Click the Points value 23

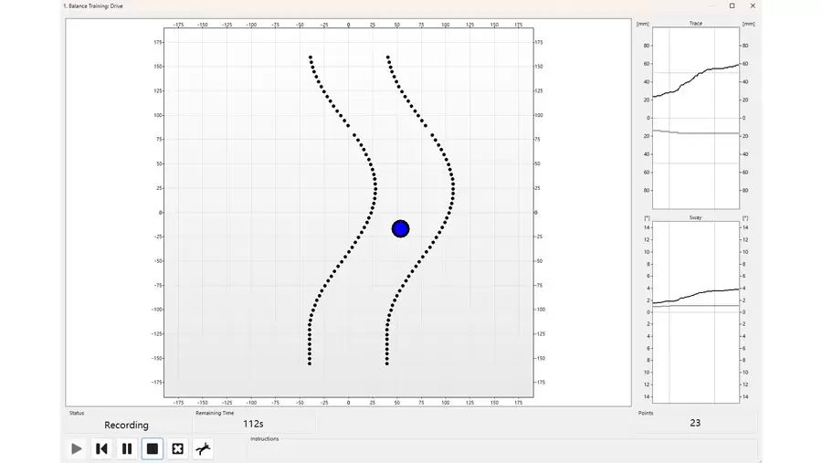(695, 423)
